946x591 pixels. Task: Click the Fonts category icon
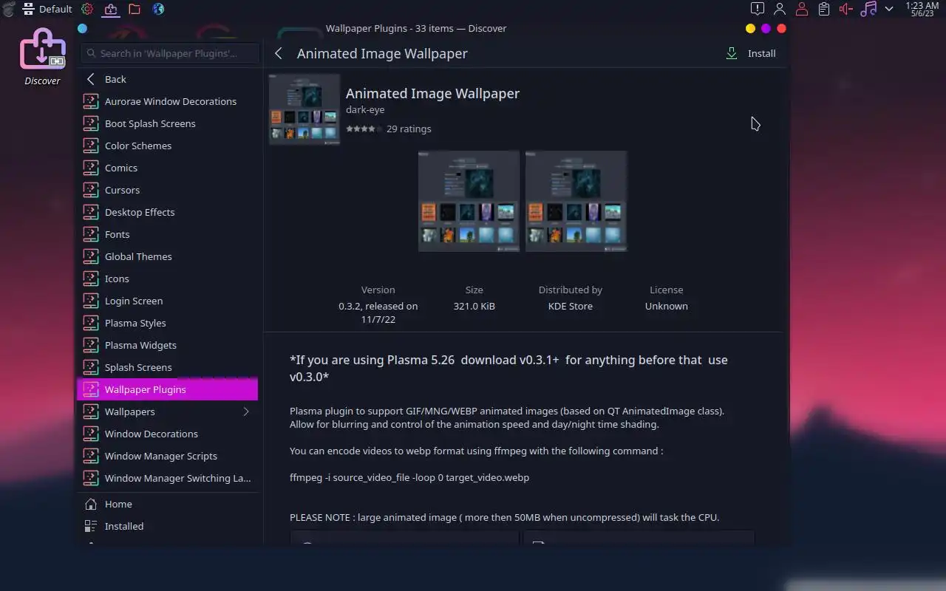tap(91, 234)
